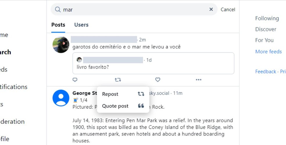Cancel the search

point(228,10)
